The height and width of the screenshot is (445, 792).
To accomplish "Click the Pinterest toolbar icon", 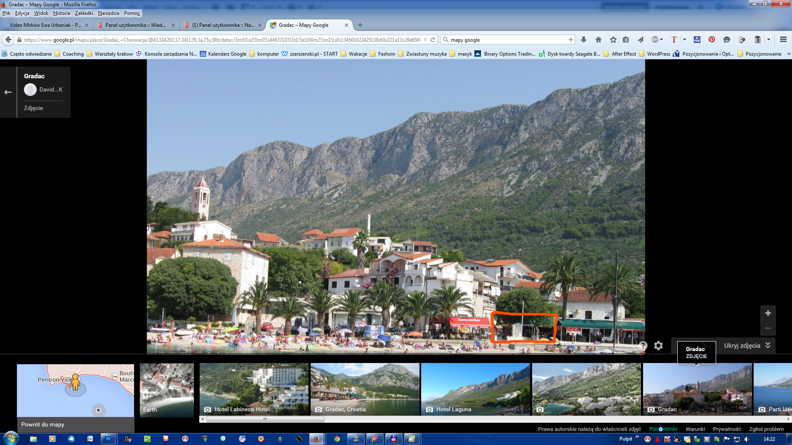I will tap(712, 40).
